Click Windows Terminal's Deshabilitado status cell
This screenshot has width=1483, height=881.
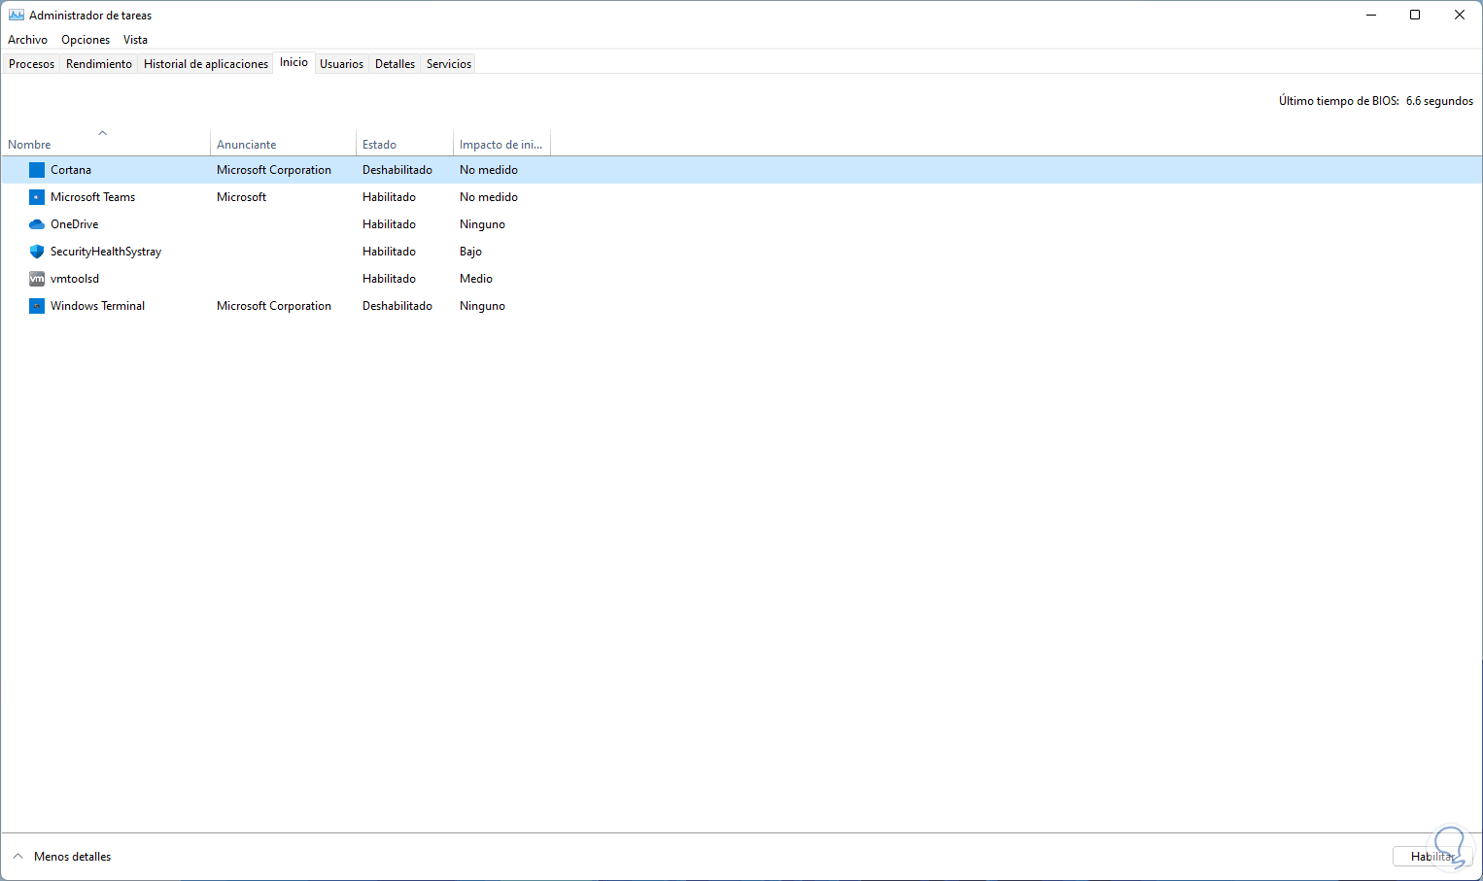pyautogui.click(x=397, y=306)
